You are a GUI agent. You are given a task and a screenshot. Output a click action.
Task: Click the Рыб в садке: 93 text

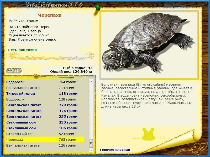(x=78, y=68)
